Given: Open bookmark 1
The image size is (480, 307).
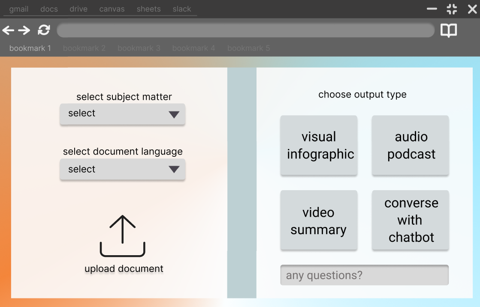Looking at the screenshot, I should [x=30, y=48].
